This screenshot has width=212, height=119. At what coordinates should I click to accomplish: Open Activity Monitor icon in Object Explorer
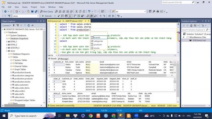[x=32, y=25]
